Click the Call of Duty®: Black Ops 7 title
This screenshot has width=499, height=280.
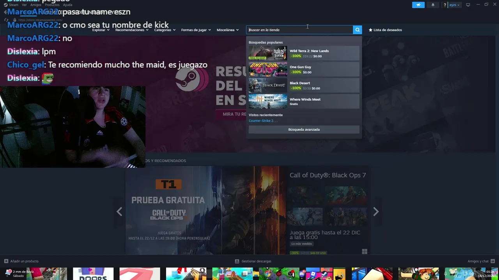click(x=328, y=175)
